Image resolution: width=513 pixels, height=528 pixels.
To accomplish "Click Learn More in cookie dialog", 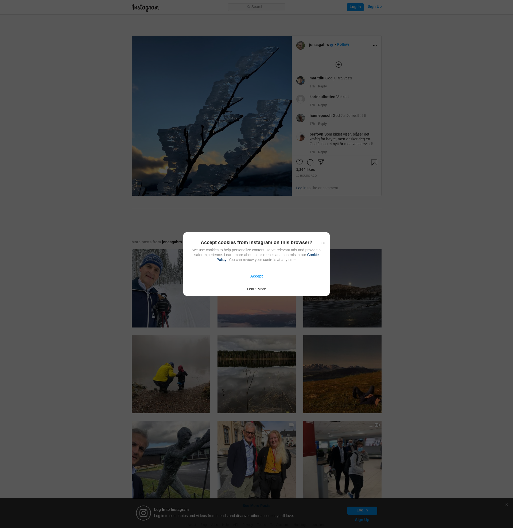I will [256, 289].
